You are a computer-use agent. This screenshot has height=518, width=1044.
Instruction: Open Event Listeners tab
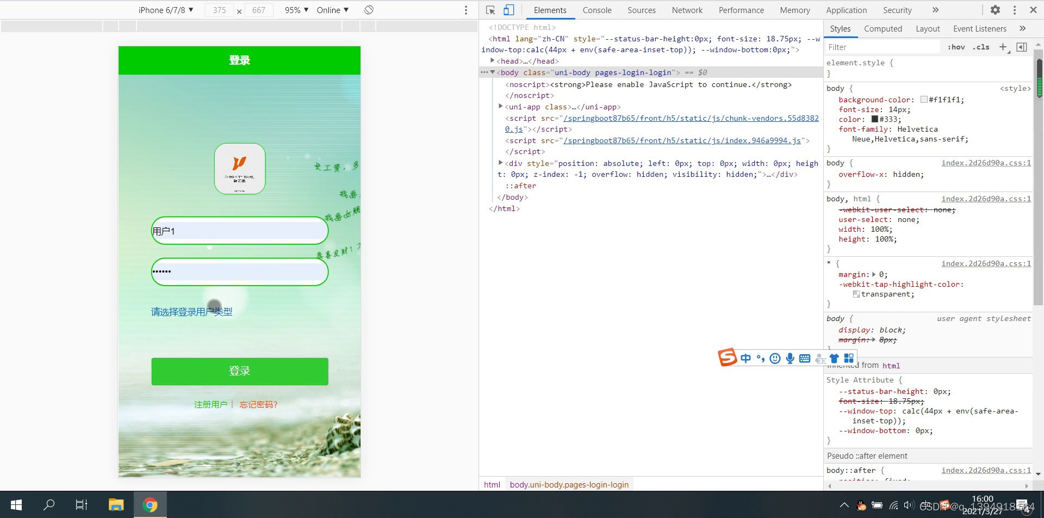click(x=980, y=28)
